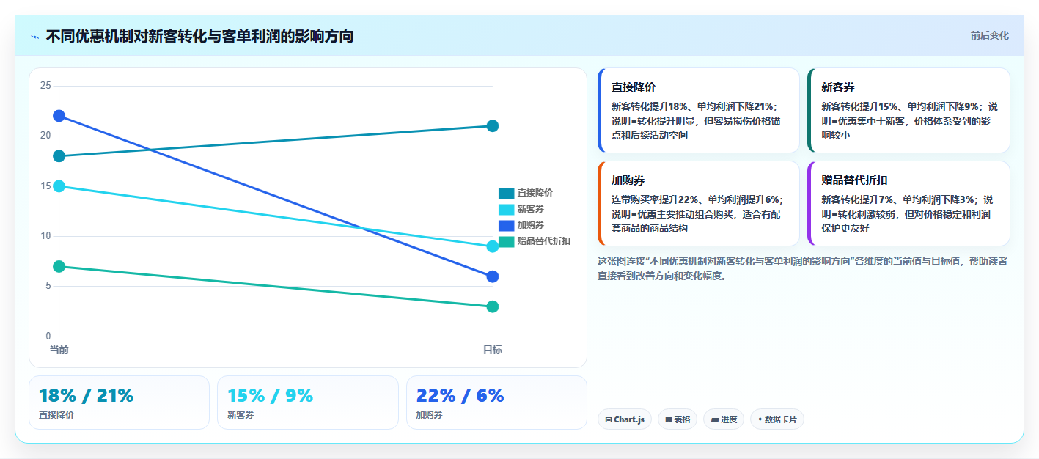Open the 加购券 description card
The width and height of the screenshot is (1039, 459).
(x=699, y=203)
